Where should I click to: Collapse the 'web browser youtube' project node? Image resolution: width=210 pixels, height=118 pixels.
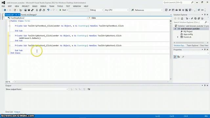tap(175, 29)
